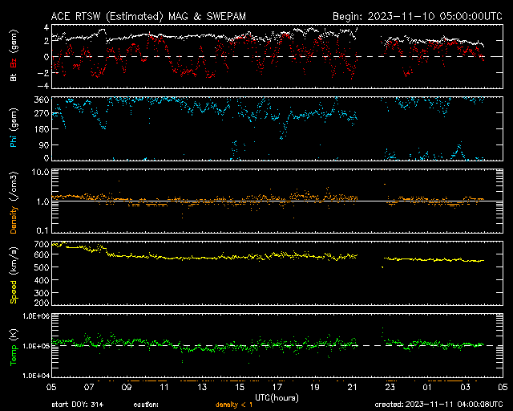
Task: Click the UTC(hours) x-axis label
Action: 277,396
